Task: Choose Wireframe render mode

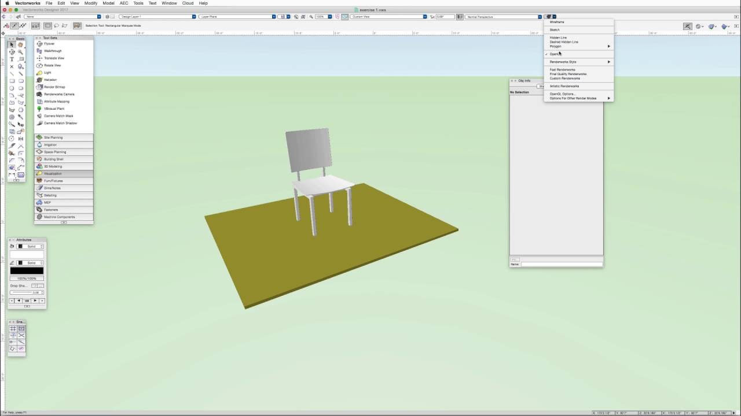Action: [578, 22]
